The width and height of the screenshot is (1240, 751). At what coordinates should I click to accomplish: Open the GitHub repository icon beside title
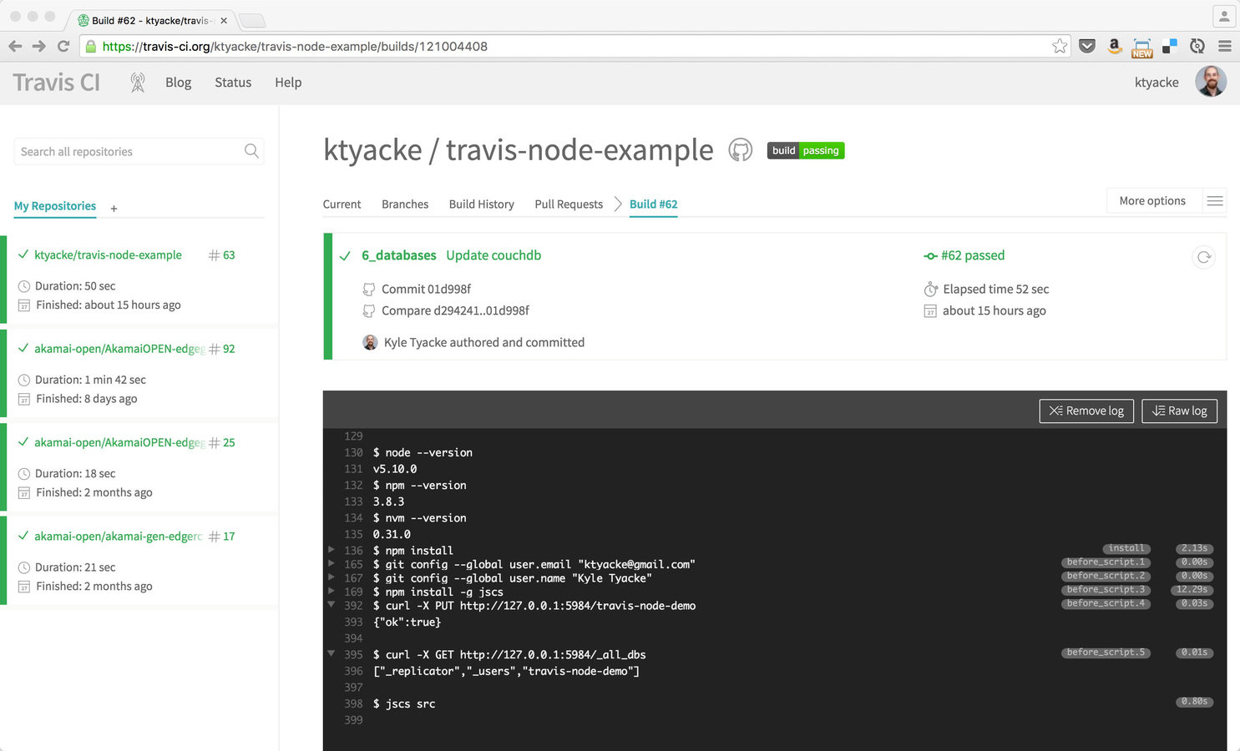(x=741, y=150)
